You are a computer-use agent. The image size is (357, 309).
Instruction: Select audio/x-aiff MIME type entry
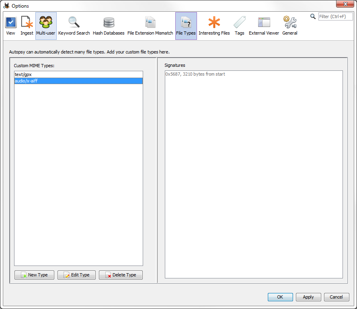(x=78, y=81)
